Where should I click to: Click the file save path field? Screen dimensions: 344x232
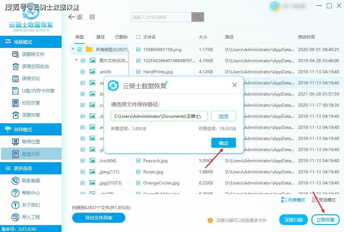click(x=159, y=116)
